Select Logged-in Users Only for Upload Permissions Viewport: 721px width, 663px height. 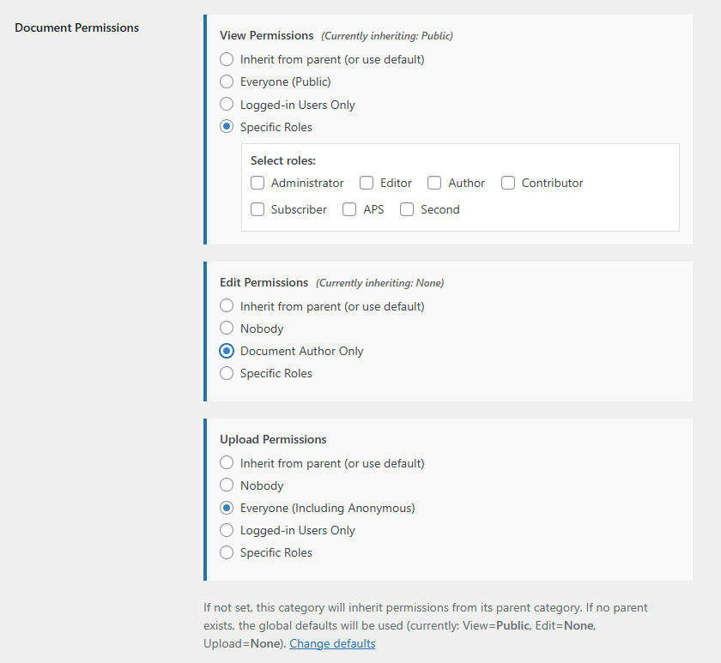(227, 530)
